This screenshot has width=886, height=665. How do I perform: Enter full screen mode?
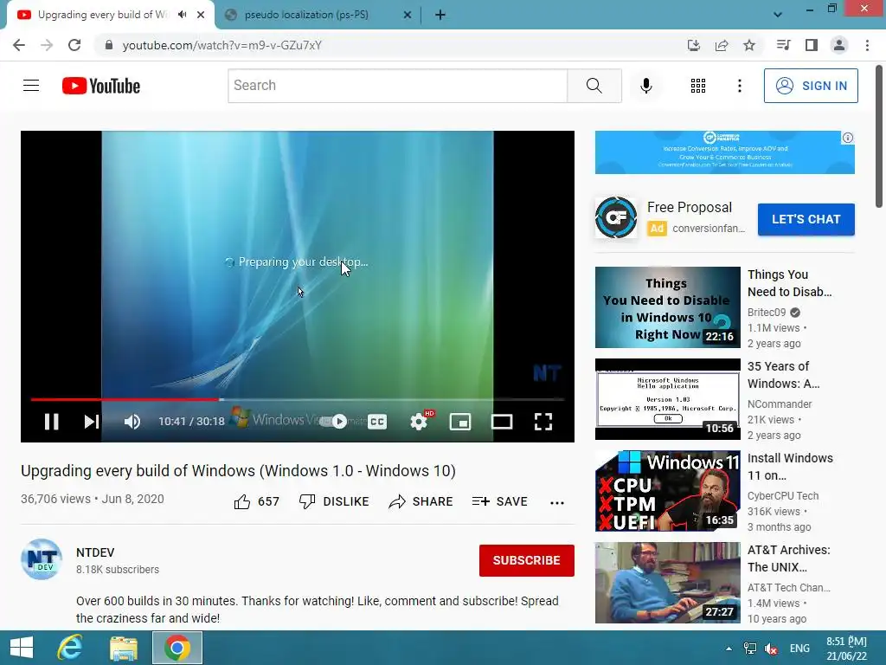tap(543, 422)
